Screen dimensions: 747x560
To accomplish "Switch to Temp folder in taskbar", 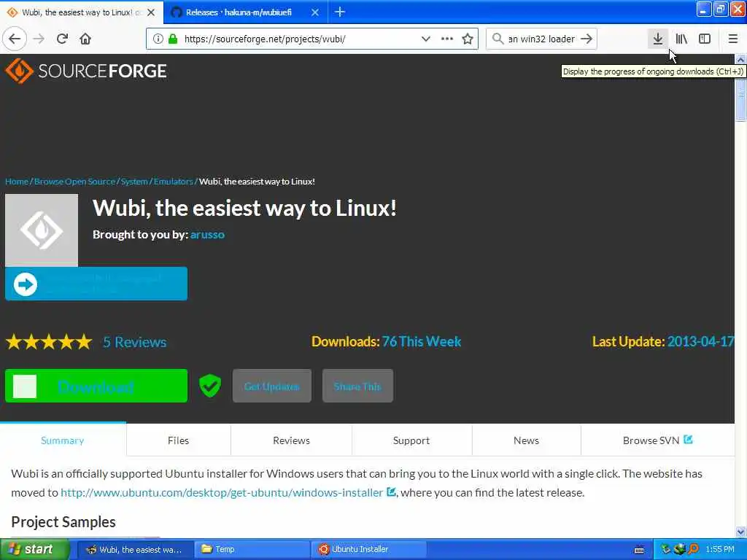I will (x=252, y=550).
